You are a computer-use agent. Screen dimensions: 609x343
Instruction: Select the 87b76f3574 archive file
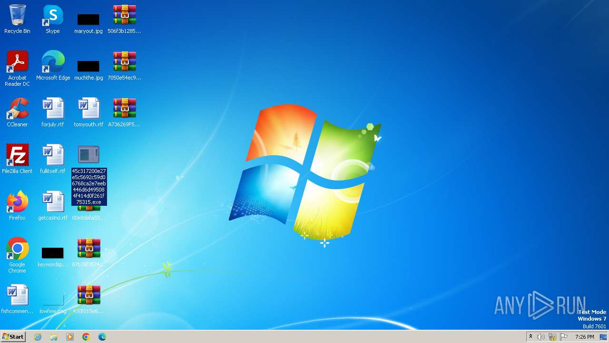pyautogui.click(x=88, y=252)
